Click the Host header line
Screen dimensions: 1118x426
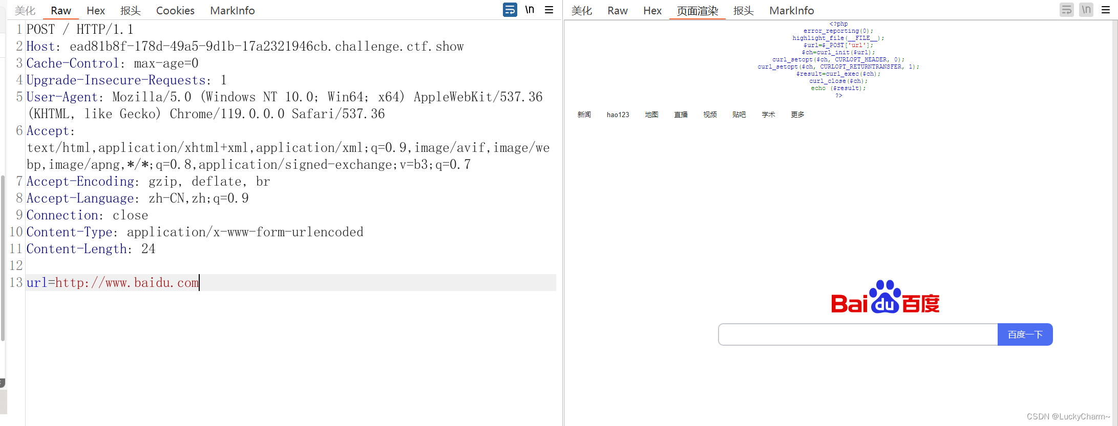245,47
